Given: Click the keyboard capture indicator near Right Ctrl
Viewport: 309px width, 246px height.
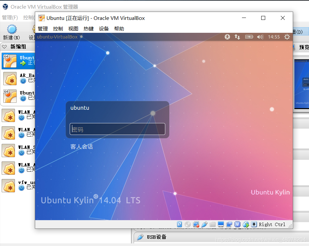Looking at the screenshot, I should click(254, 224).
